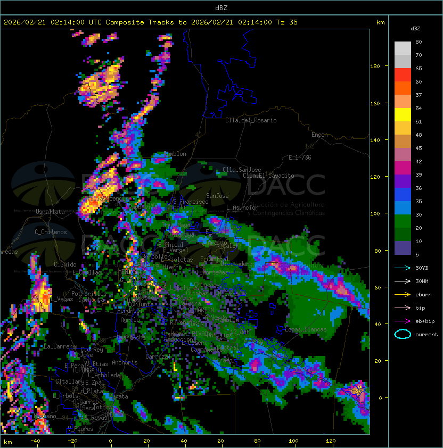Click the 'Zapata' map label

(x=118, y=396)
